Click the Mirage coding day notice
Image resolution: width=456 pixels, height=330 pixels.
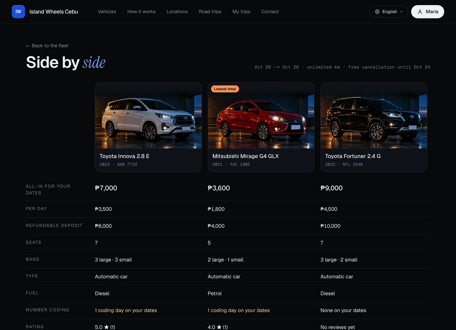point(239,310)
